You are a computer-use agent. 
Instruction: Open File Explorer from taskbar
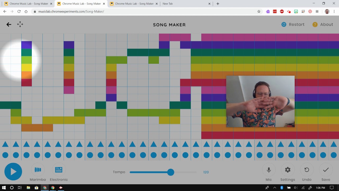point(28,188)
